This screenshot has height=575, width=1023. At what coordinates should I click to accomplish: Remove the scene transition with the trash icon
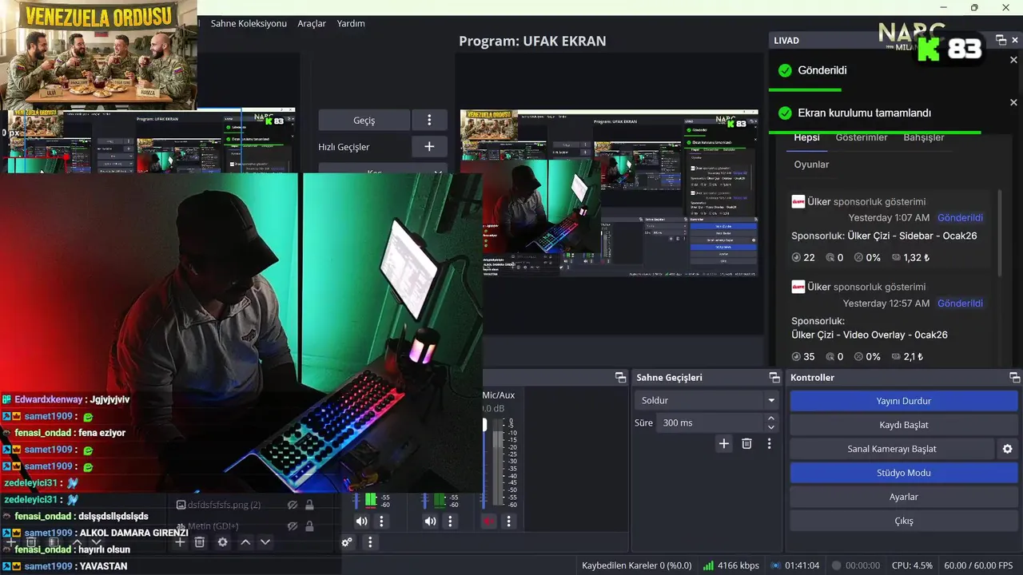pos(746,443)
